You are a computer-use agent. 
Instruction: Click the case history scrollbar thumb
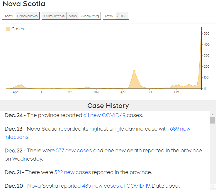tap(213, 120)
